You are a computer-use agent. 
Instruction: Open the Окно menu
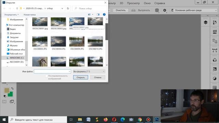click(147, 3)
